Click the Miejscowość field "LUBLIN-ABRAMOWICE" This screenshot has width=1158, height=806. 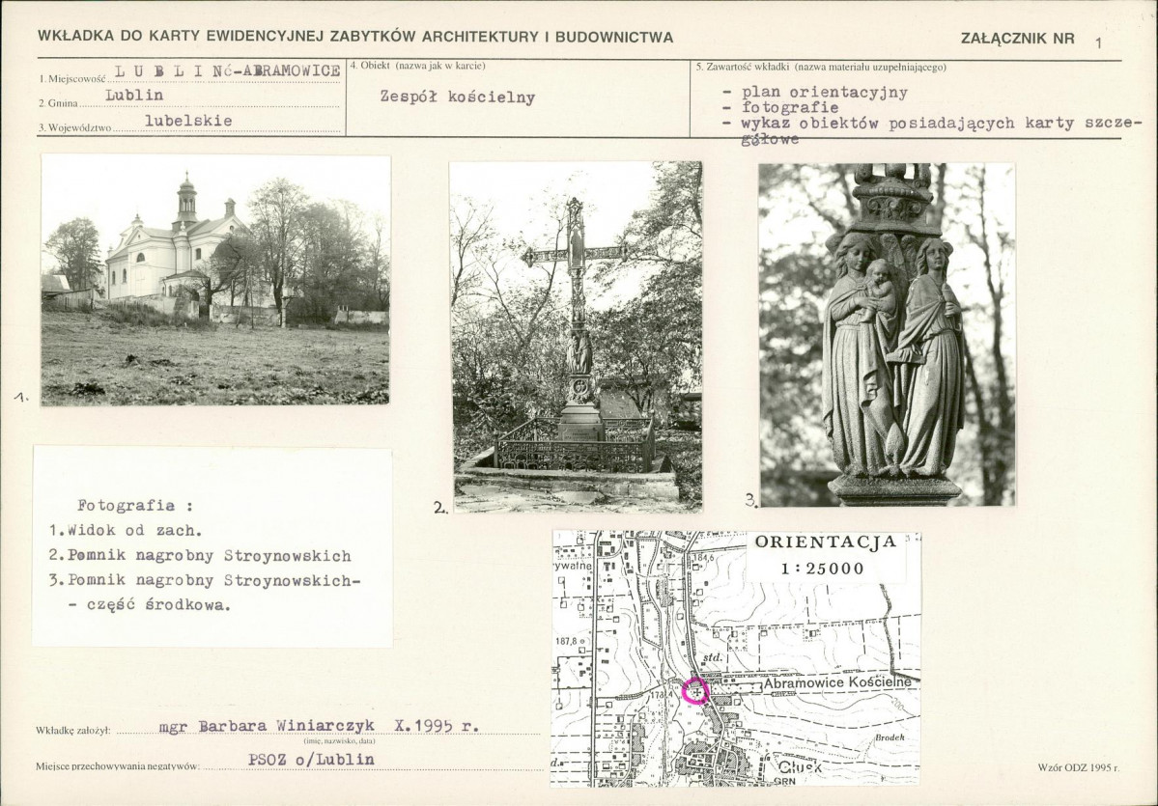pyautogui.click(x=227, y=71)
